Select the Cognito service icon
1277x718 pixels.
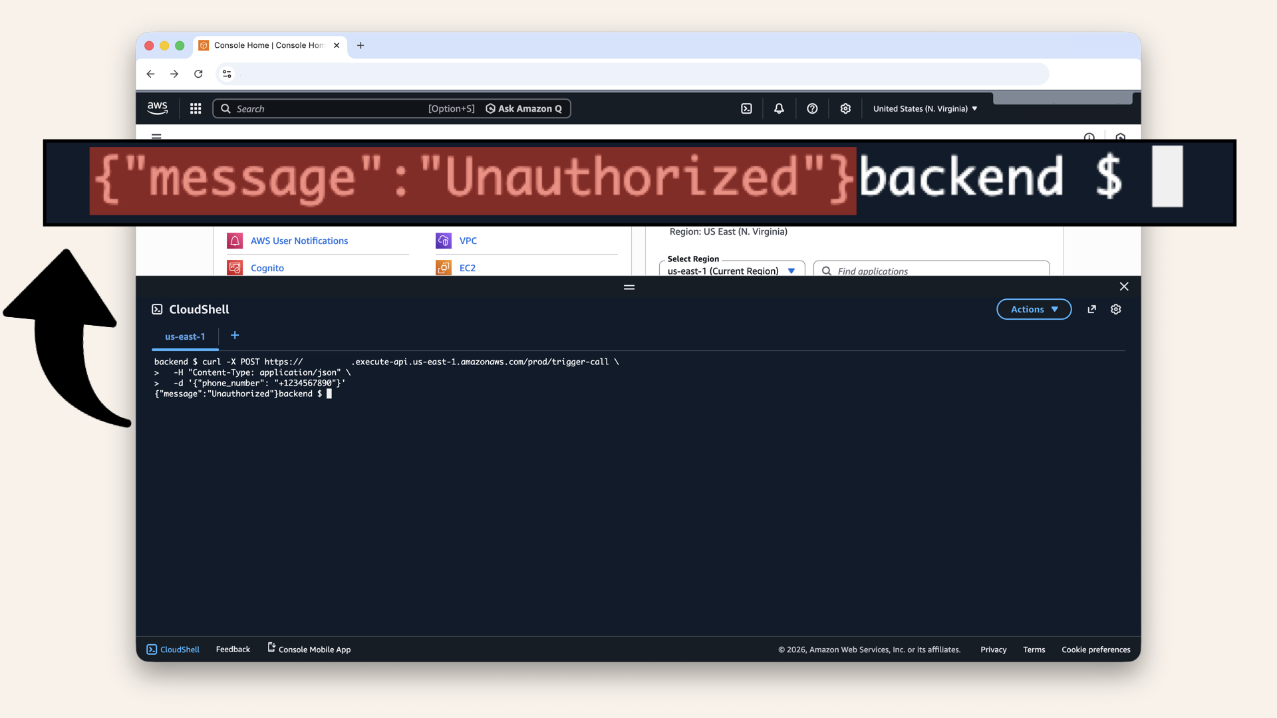coord(234,267)
